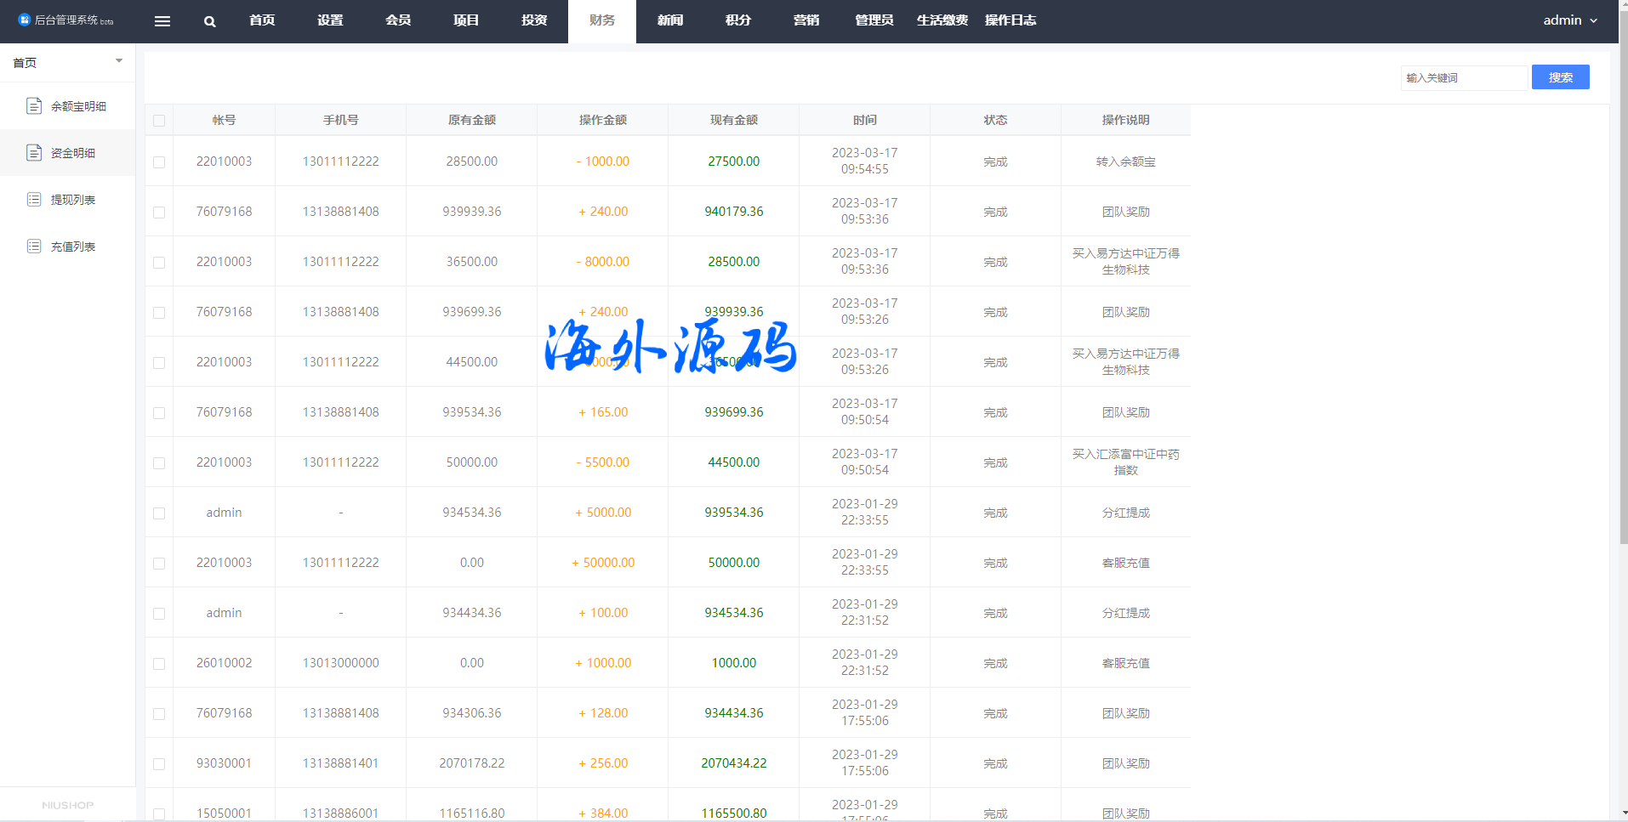
Task: Click the 后台管理系统 logo icon
Action: pyautogui.click(x=24, y=20)
